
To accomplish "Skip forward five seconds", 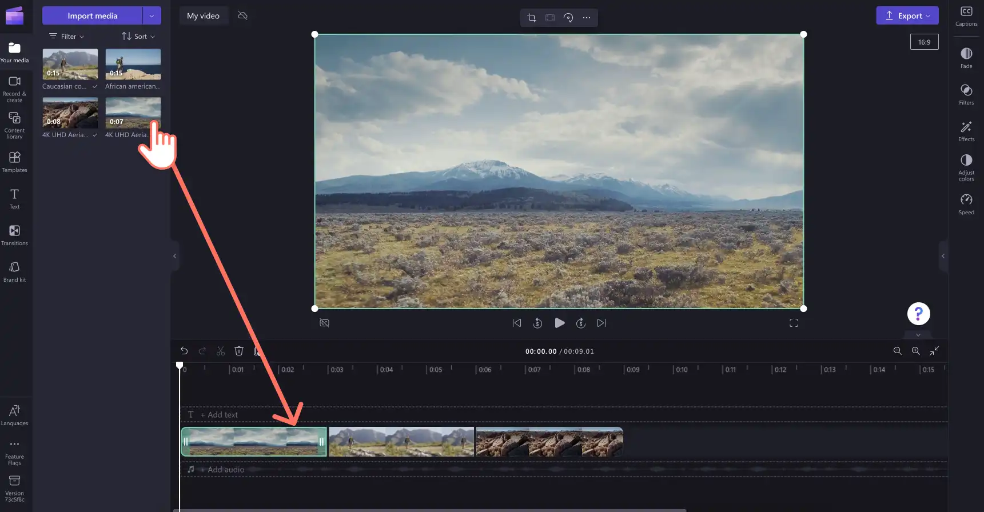I will coord(580,323).
